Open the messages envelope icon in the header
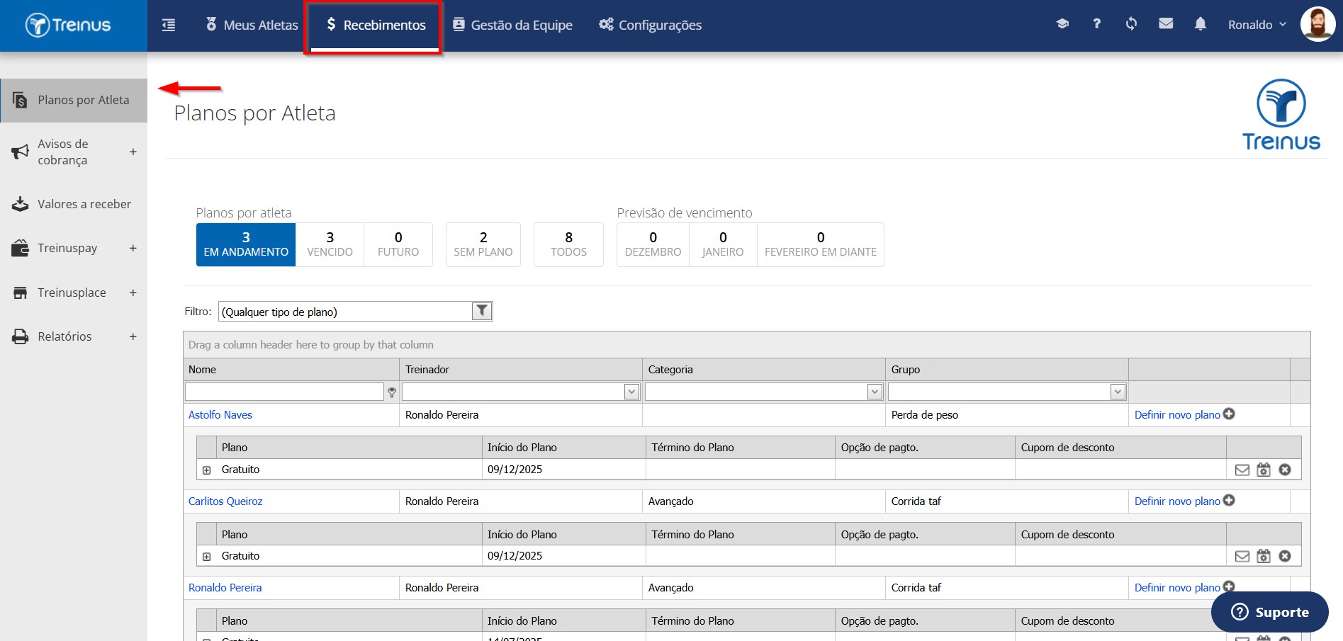The width and height of the screenshot is (1343, 641). (1166, 24)
